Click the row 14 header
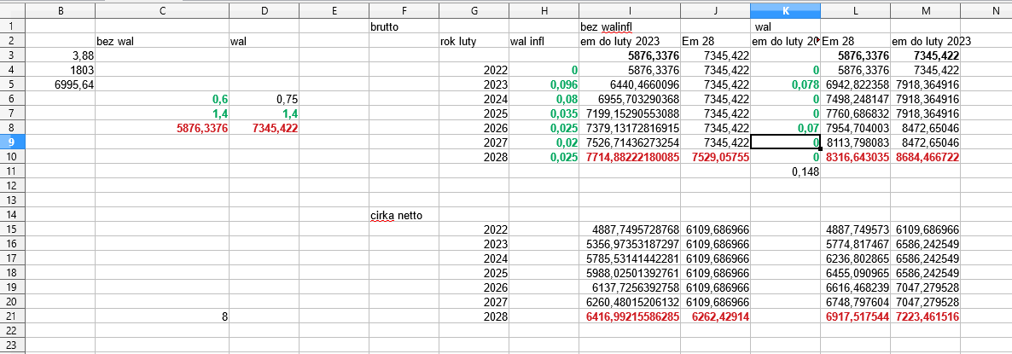Viewport: 1012px width, 354px height. [12, 215]
